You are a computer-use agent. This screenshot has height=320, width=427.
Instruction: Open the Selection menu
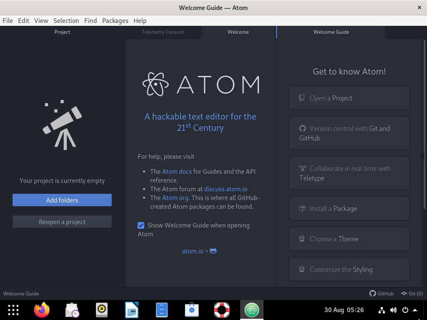pos(66,21)
